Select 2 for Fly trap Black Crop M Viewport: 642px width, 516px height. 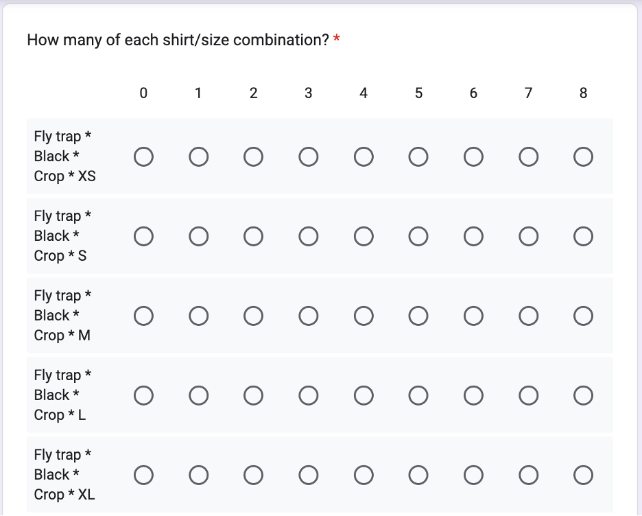pos(253,316)
